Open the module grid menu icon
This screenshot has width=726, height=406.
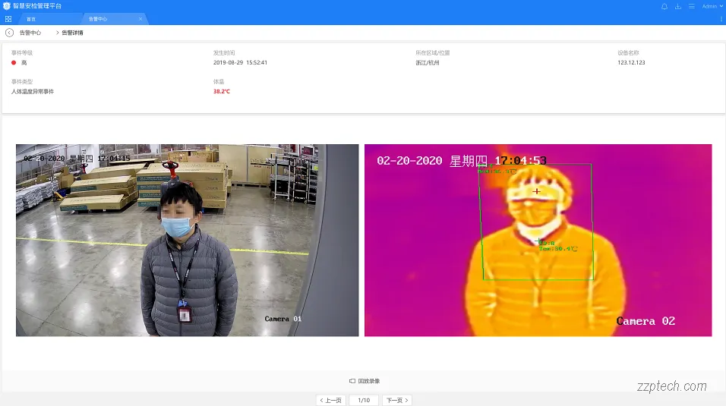point(8,19)
